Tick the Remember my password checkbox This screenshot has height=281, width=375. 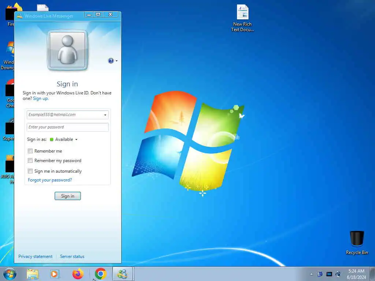pos(30,161)
